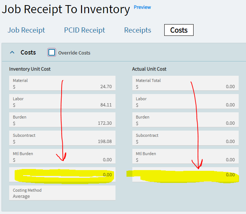Collapse the Costs panel chevron
246x214 pixels.
tap(12, 52)
